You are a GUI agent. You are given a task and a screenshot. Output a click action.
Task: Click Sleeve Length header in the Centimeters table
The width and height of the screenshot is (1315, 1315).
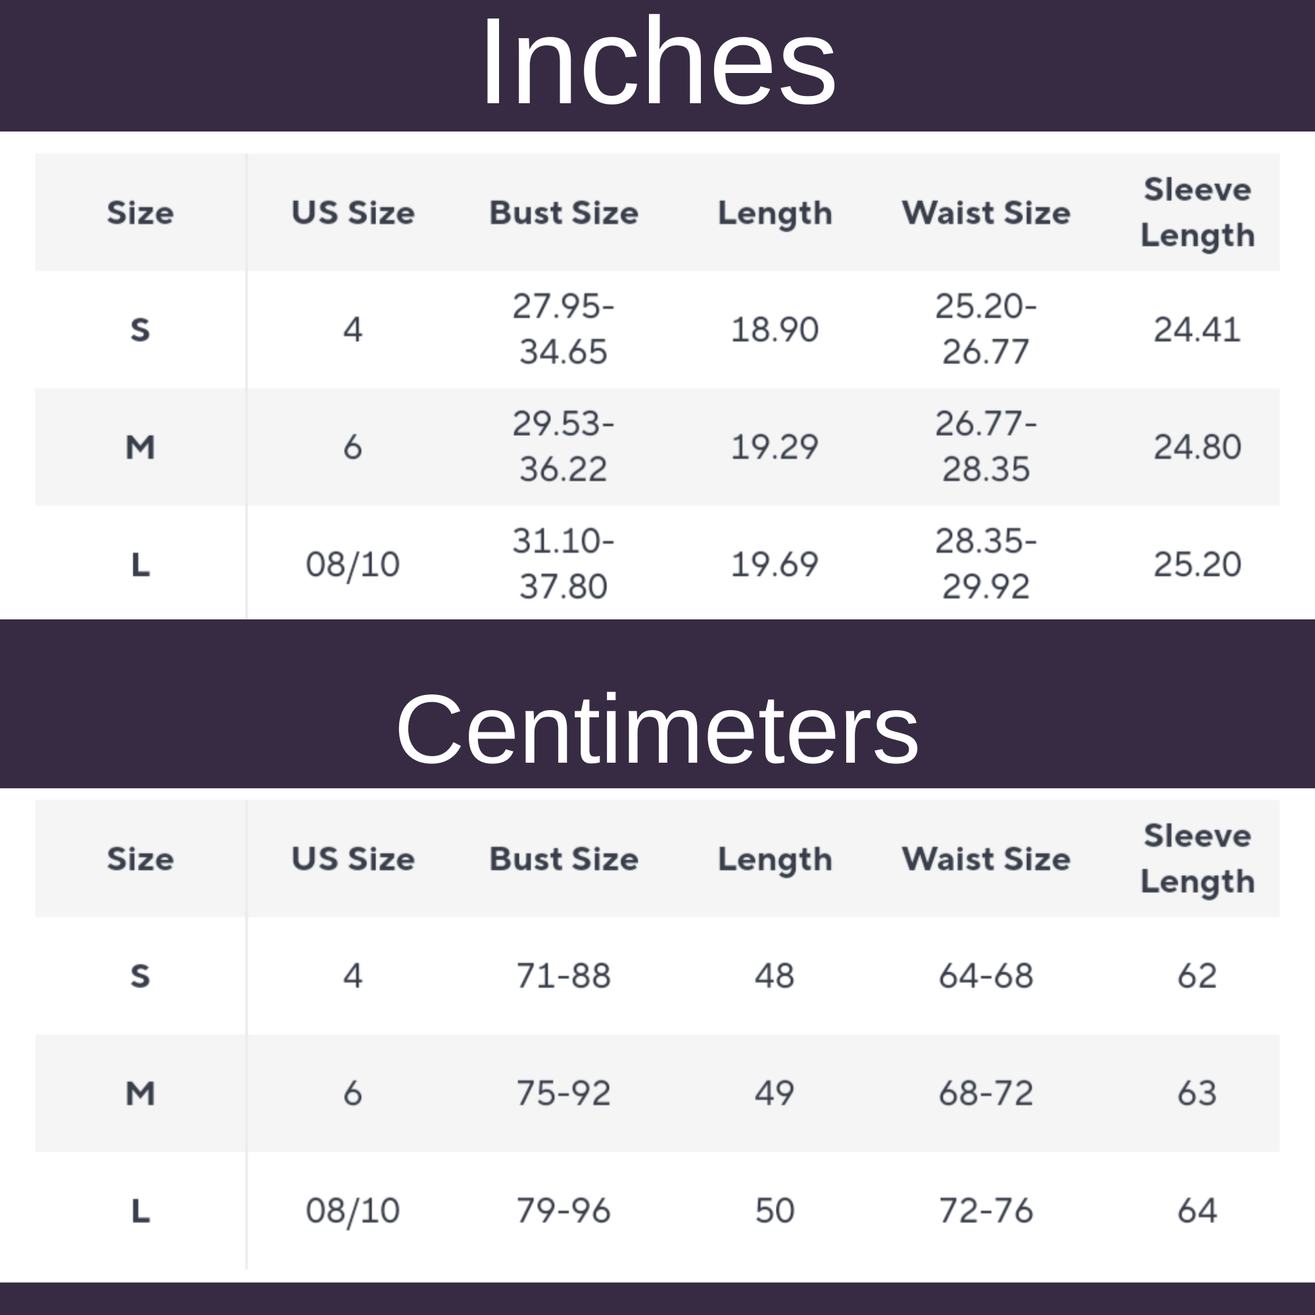pyautogui.click(x=1197, y=858)
